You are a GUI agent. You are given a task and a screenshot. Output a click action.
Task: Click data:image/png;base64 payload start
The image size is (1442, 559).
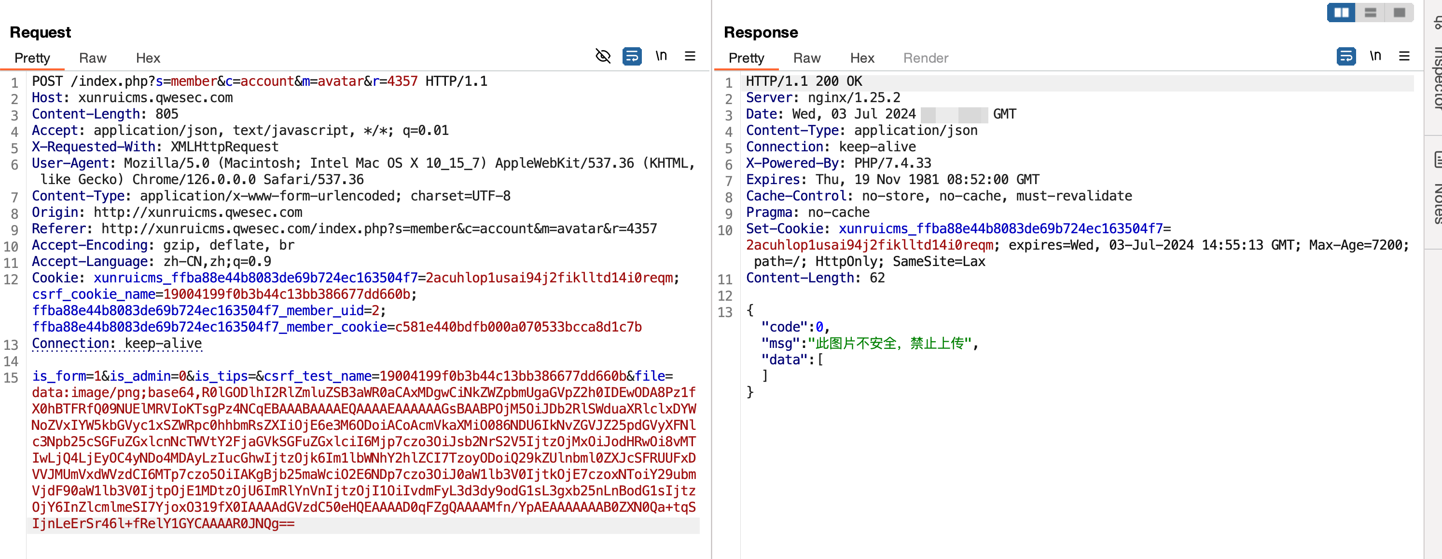point(115,392)
